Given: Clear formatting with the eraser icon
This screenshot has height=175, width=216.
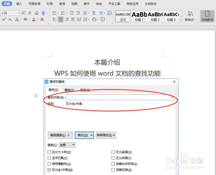Looking at the screenshot, I should click(x=37, y=13).
